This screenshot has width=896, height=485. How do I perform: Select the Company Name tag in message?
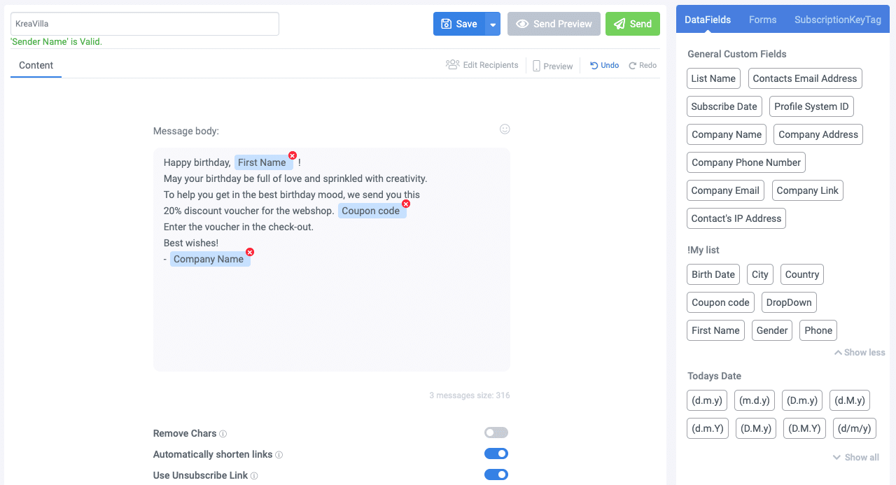209,259
